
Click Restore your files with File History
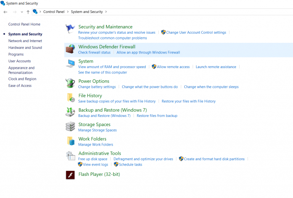(x=188, y=101)
